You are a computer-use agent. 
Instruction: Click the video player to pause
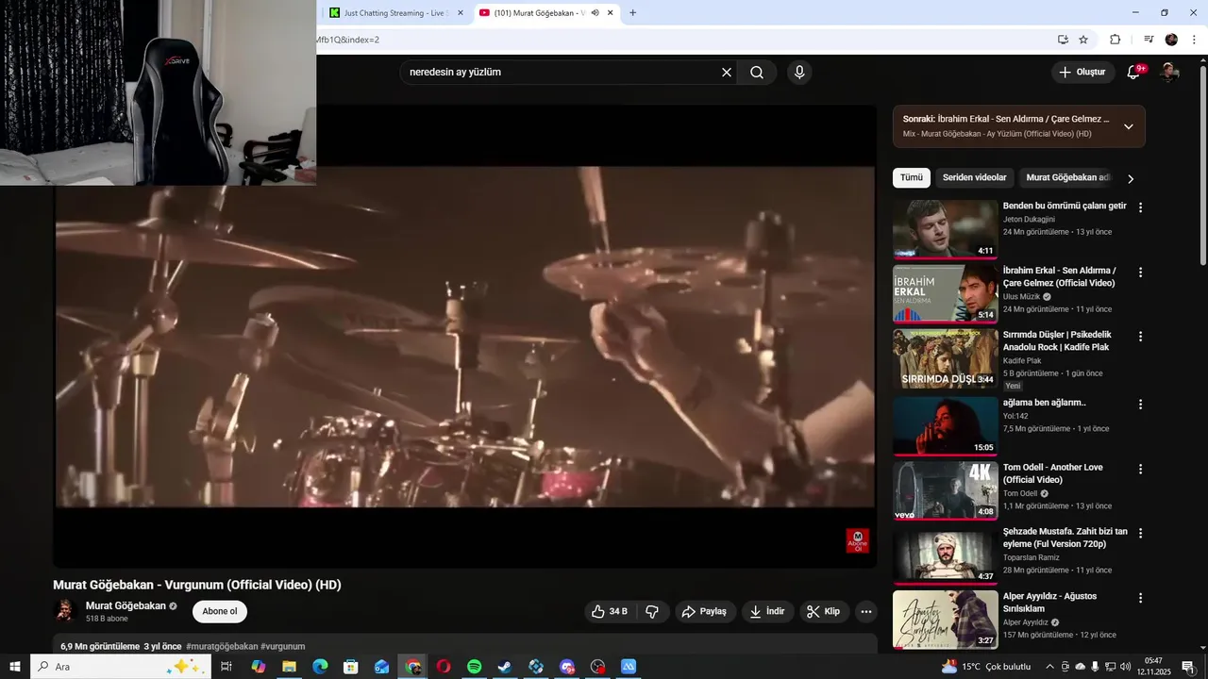tap(464, 337)
